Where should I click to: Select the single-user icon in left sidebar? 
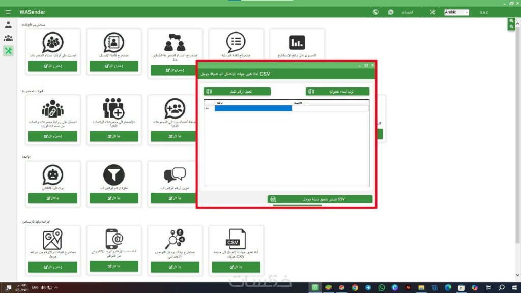[8, 25]
